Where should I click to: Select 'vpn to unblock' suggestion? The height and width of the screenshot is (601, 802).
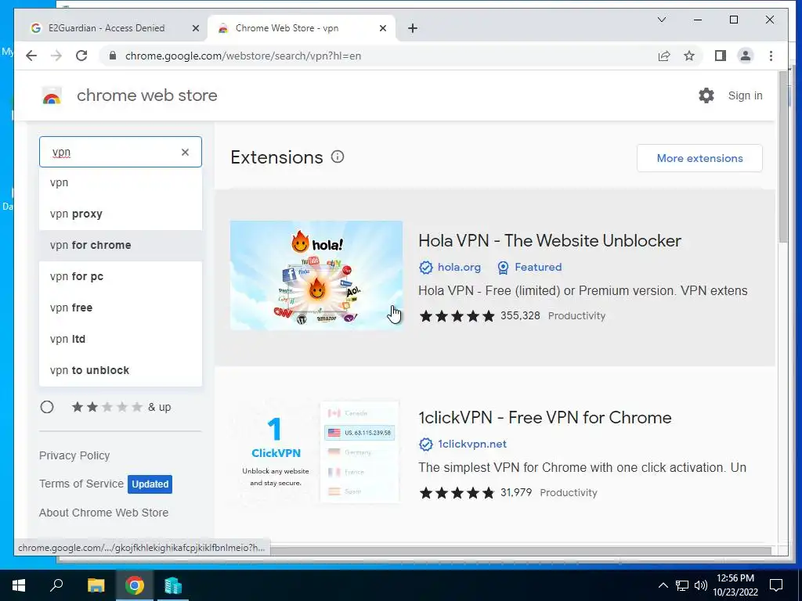coord(121,370)
